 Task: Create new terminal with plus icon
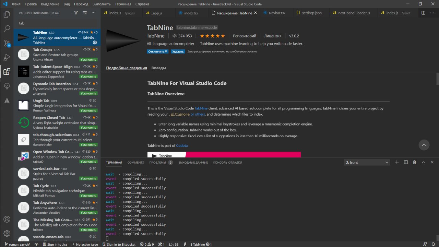397,162
